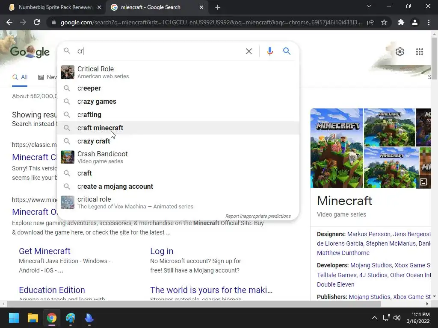The height and width of the screenshot is (328, 438).
Task: Open the image gallery icon on Minecraft images
Action: 423,182
